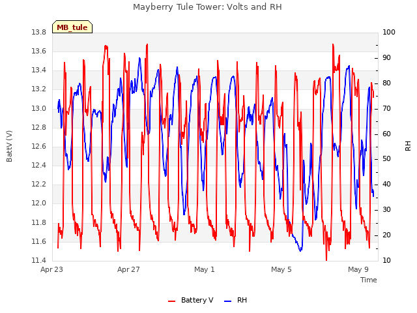Screen dimensions: 417x313
Task: Click the 30 RH axis value
Action: tap(386, 210)
